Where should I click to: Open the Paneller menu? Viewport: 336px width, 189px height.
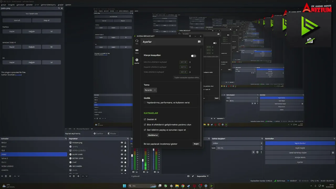click(30, 5)
